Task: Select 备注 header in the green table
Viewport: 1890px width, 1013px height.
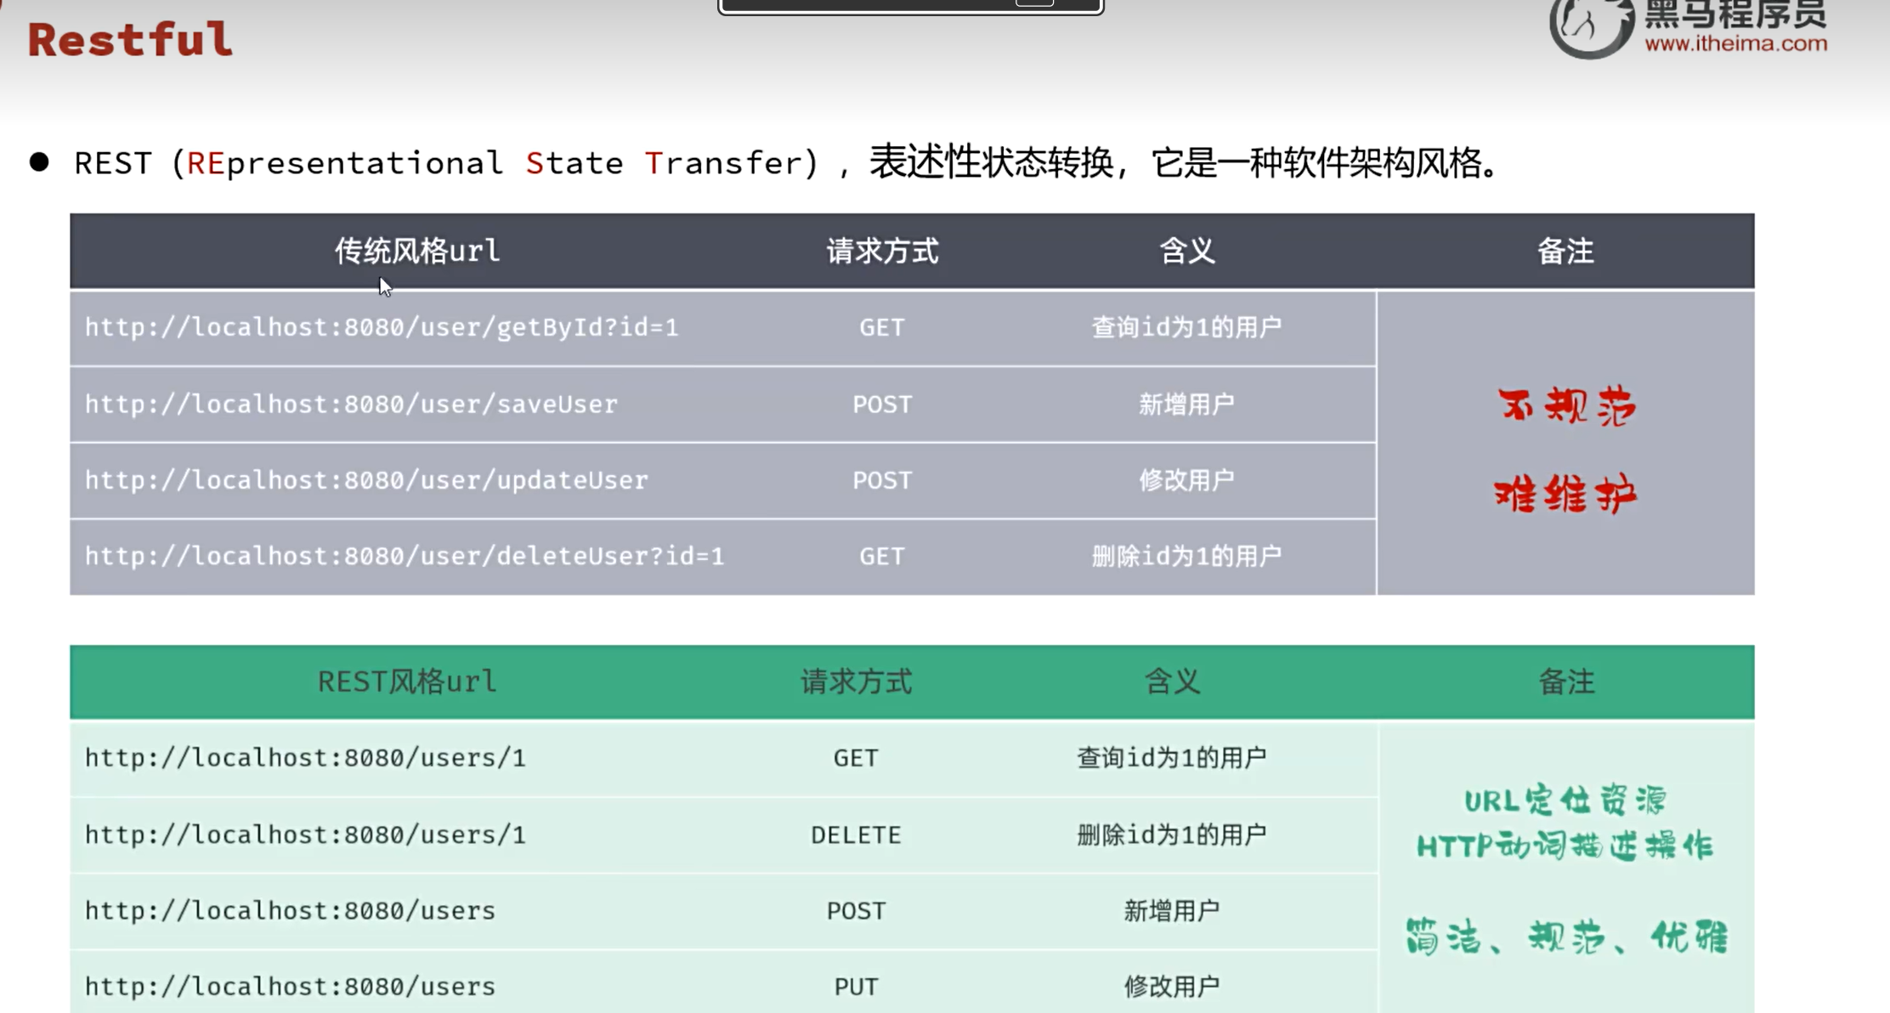Action: pyautogui.click(x=1566, y=682)
